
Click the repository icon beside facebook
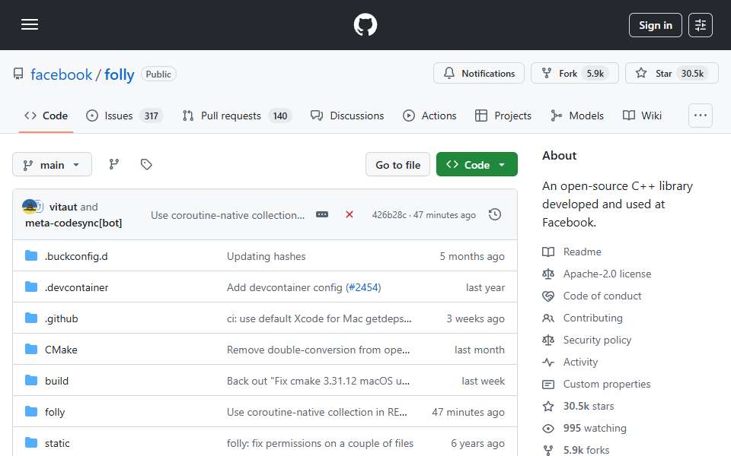18,74
